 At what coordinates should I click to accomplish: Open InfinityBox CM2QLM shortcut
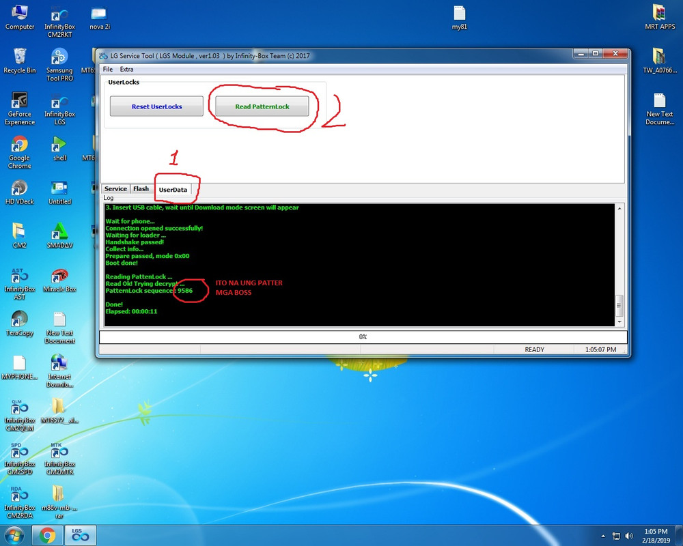(x=20, y=415)
